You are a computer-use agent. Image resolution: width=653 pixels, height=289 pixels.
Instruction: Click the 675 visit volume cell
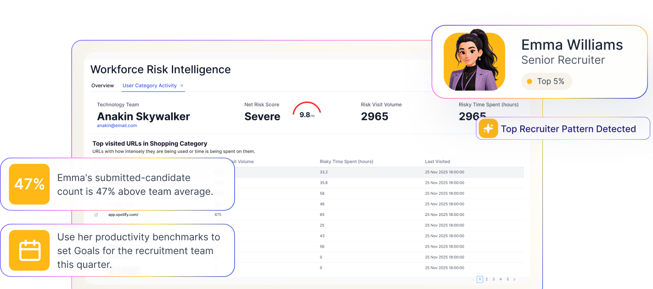coord(218,215)
